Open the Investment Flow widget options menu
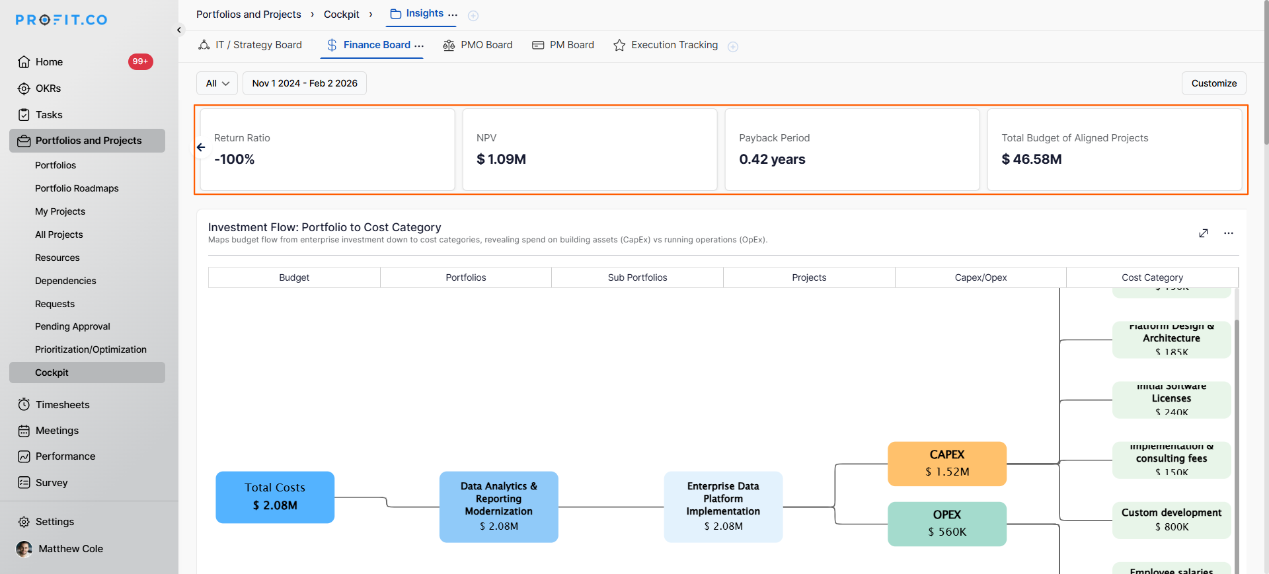Viewport: 1269px width, 574px height. tap(1228, 233)
